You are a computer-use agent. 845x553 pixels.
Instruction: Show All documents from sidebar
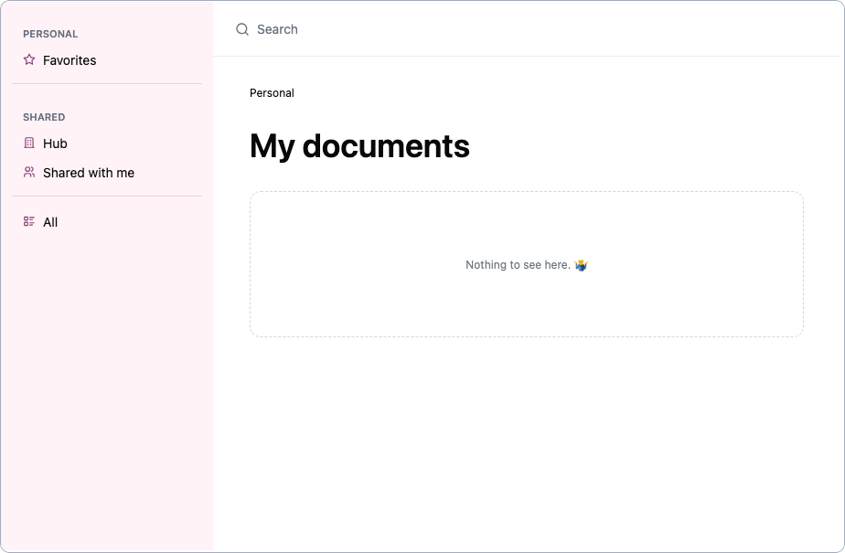point(50,222)
